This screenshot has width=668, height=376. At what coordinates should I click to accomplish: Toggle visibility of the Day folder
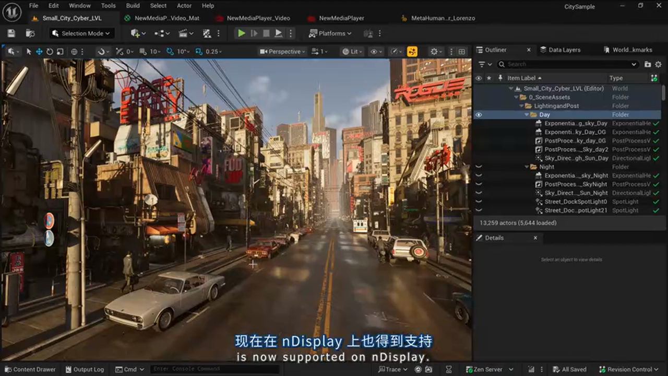(x=479, y=114)
